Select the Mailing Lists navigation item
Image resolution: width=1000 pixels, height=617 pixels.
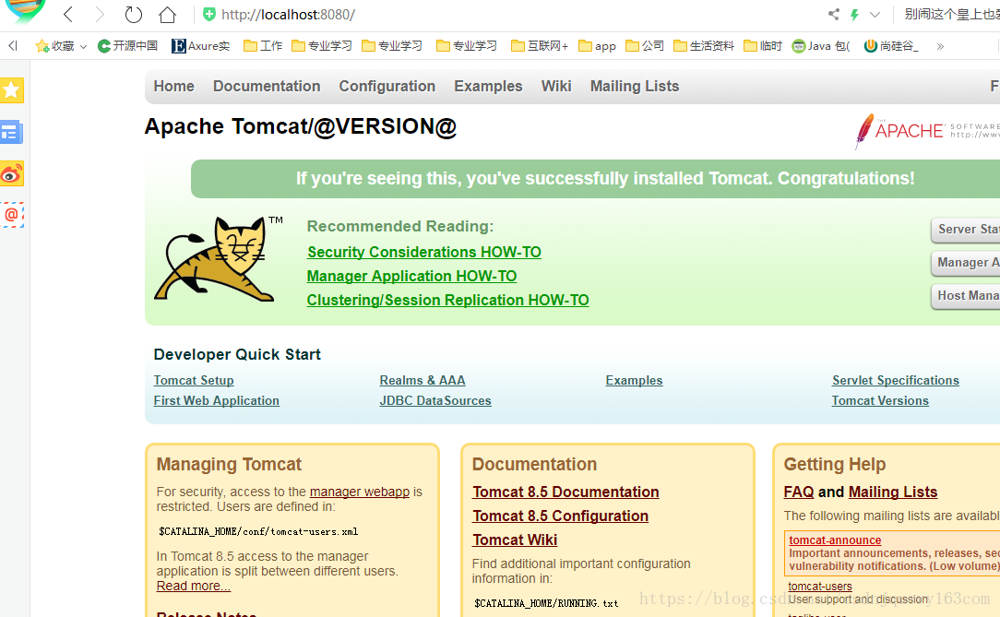coord(635,86)
